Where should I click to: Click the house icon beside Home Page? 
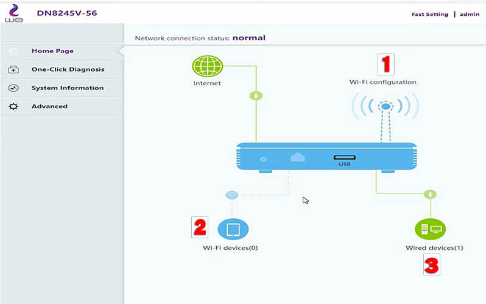coord(13,51)
